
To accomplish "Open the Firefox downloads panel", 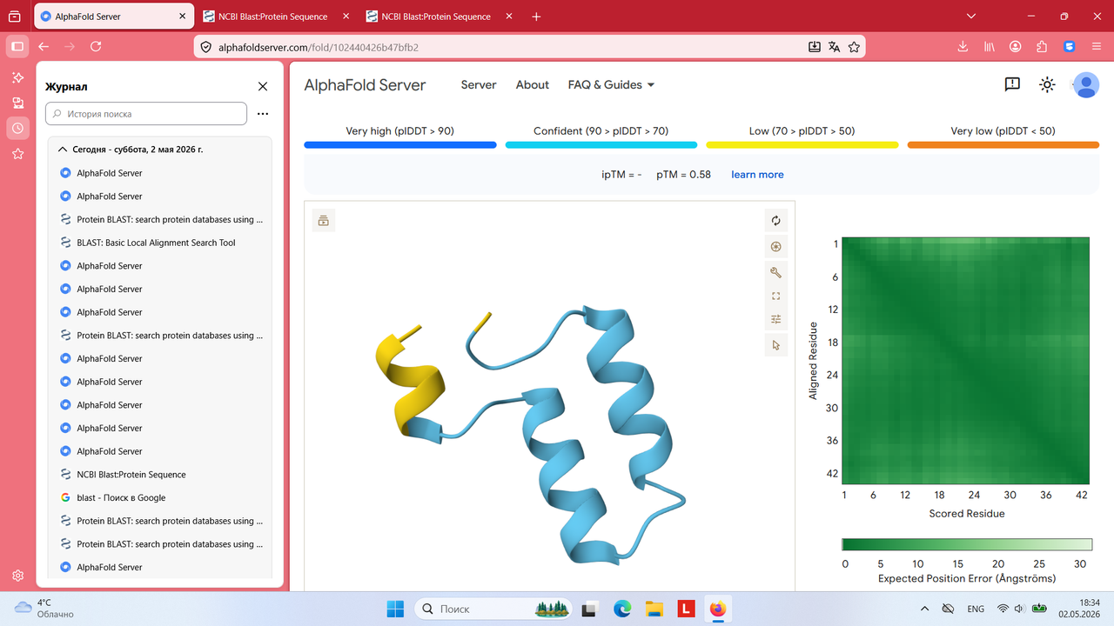I will point(963,47).
